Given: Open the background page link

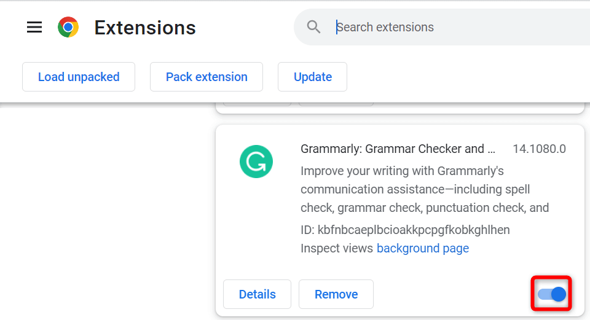Looking at the screenshot, I should click(x=422, y=248).
